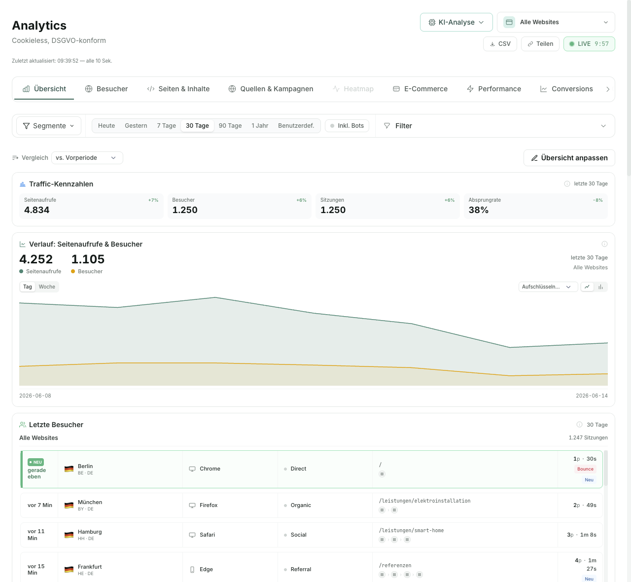The image size is (631, 582).
Task: Select Tag chart granularity
Action: [x=28, y=287]
